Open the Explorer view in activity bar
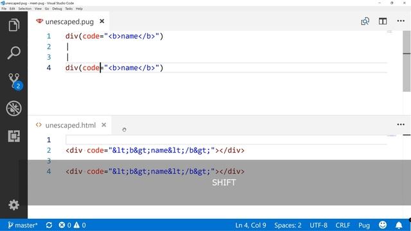Image resolution: width=411 pixels, height=231 pixels. [13, 25]
